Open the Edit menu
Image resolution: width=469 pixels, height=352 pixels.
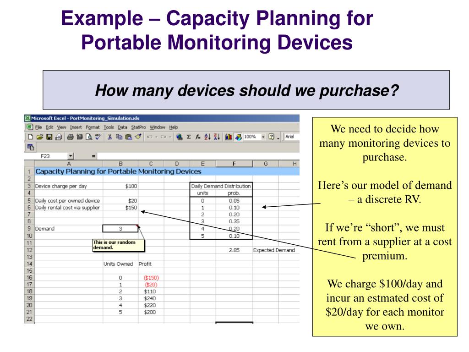click(49, 127)
